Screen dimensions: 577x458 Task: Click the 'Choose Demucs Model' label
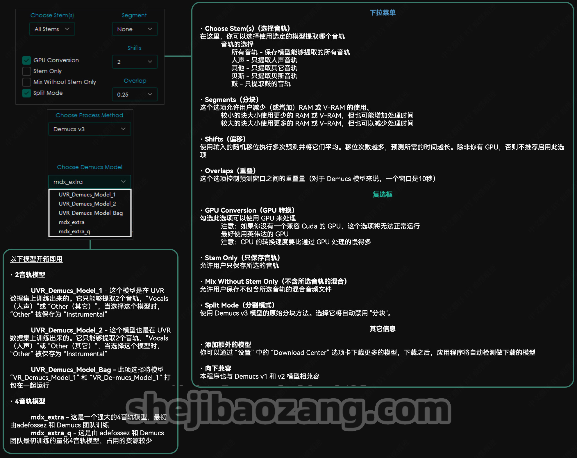coord(90,167)
